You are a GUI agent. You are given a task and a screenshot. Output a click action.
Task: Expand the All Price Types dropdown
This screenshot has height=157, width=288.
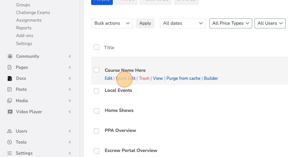(231, 23)
